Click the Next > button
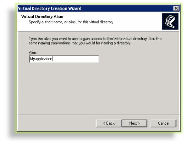The height and width of the screenshot is (147, 185). 134,123
